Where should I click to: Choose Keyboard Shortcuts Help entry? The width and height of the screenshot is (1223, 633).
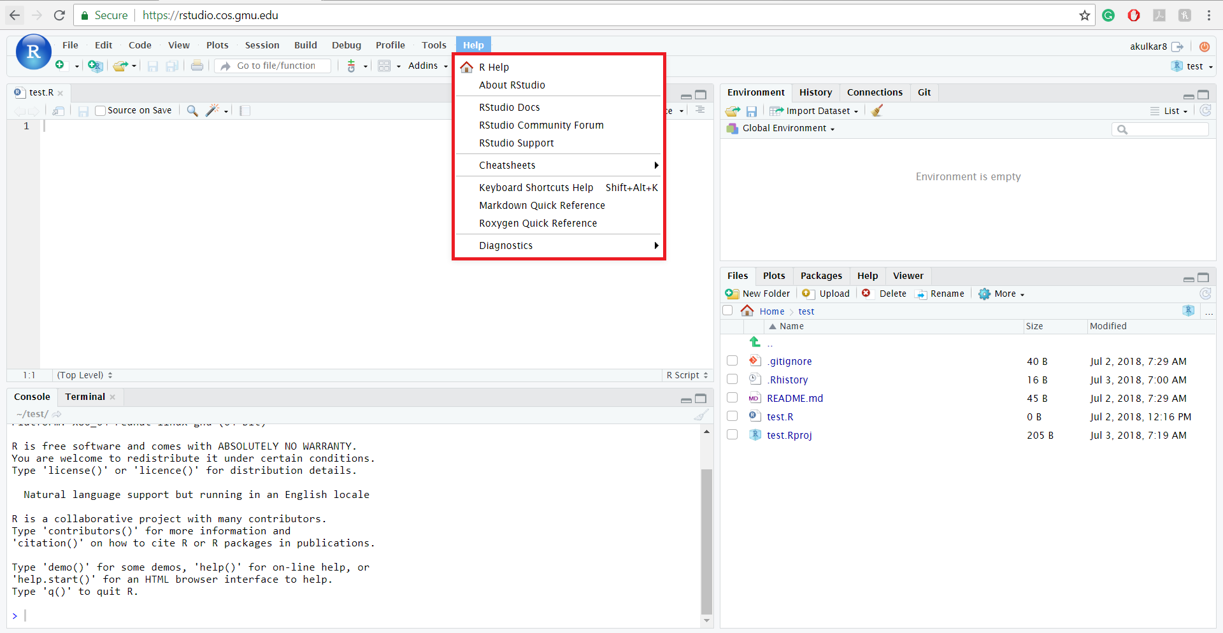pos(559,188)
